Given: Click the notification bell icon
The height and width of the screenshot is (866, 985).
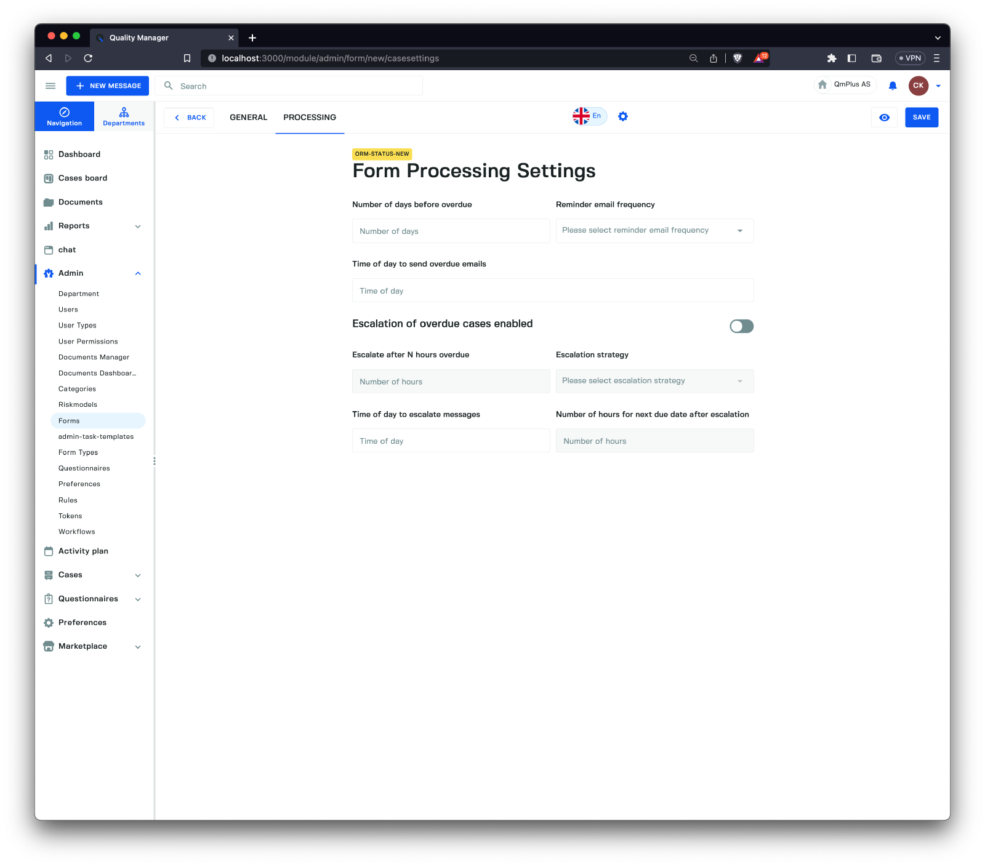Looking at the screenshot, I should pos(892,86).
